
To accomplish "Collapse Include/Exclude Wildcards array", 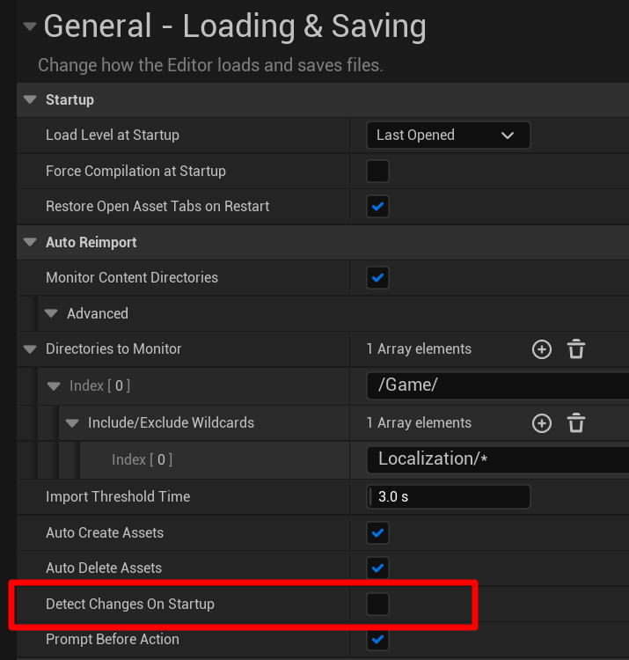I will pos(72,423).
